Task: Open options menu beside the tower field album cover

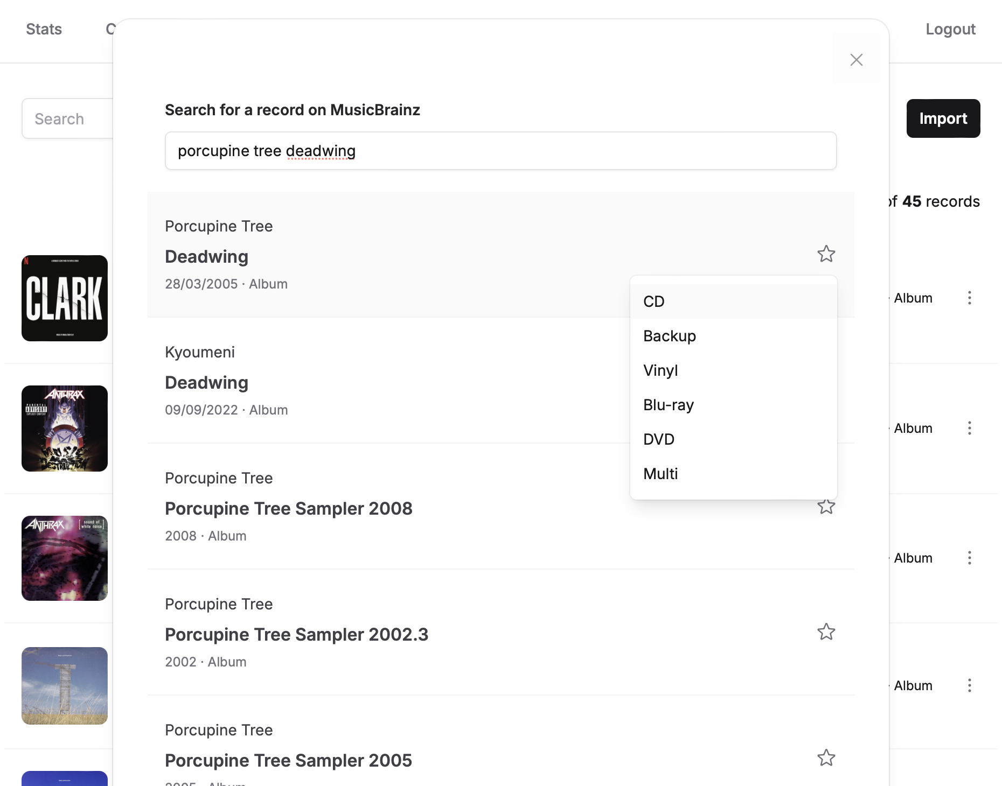Action: [x=969, y=685]
